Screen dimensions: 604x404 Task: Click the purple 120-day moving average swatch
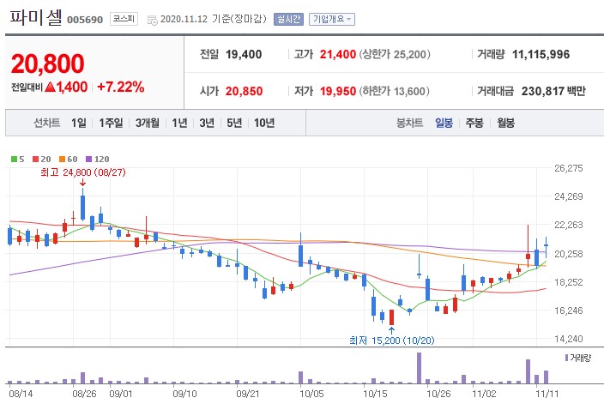pos(89,159)
